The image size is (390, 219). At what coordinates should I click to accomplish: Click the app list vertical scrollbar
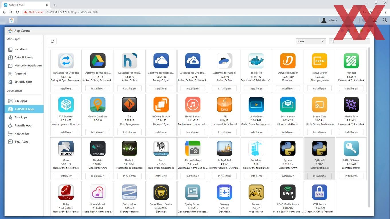[x=369, y=127]
